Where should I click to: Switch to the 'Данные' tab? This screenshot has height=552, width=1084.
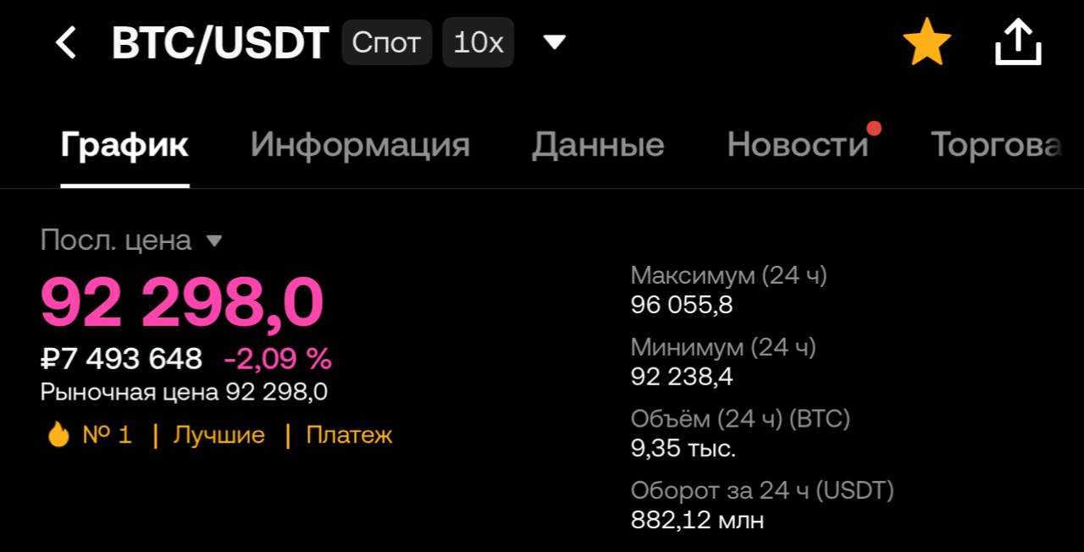(598, 146)
